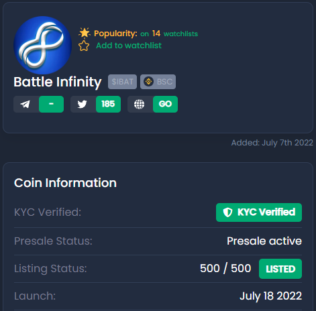Click the Twitter bird icon

(x=83, y=104)
